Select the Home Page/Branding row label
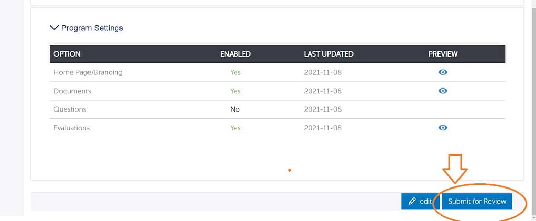Viewport: 536px width, 221px height. pyautogui.click(x=88, y=72)
